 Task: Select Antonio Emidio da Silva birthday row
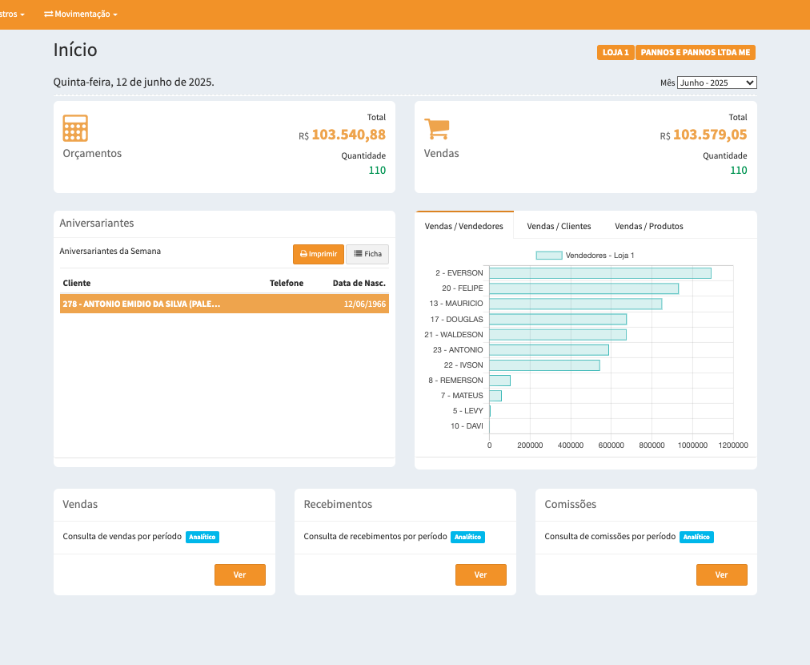click(x=224, y=304)
